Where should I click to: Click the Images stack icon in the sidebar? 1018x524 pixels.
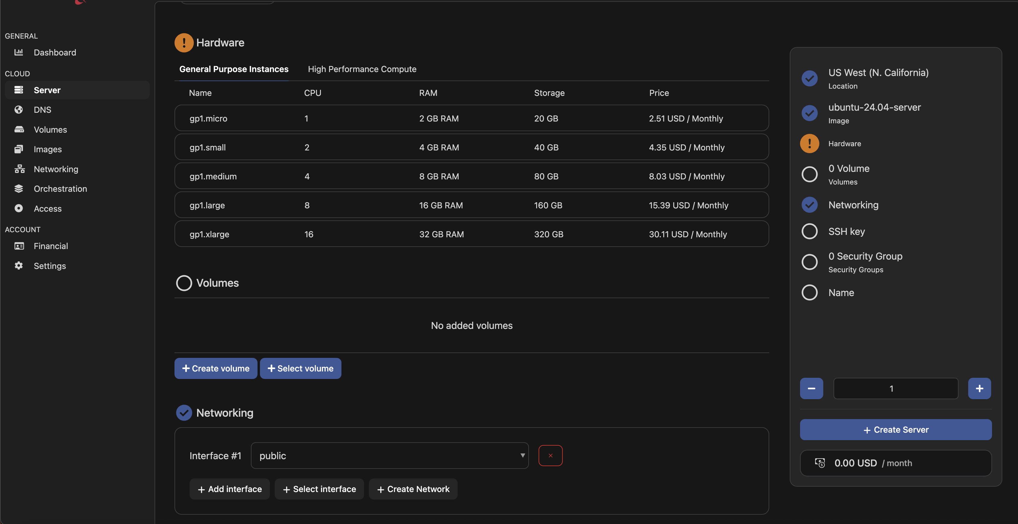click(x=19, y=149)
